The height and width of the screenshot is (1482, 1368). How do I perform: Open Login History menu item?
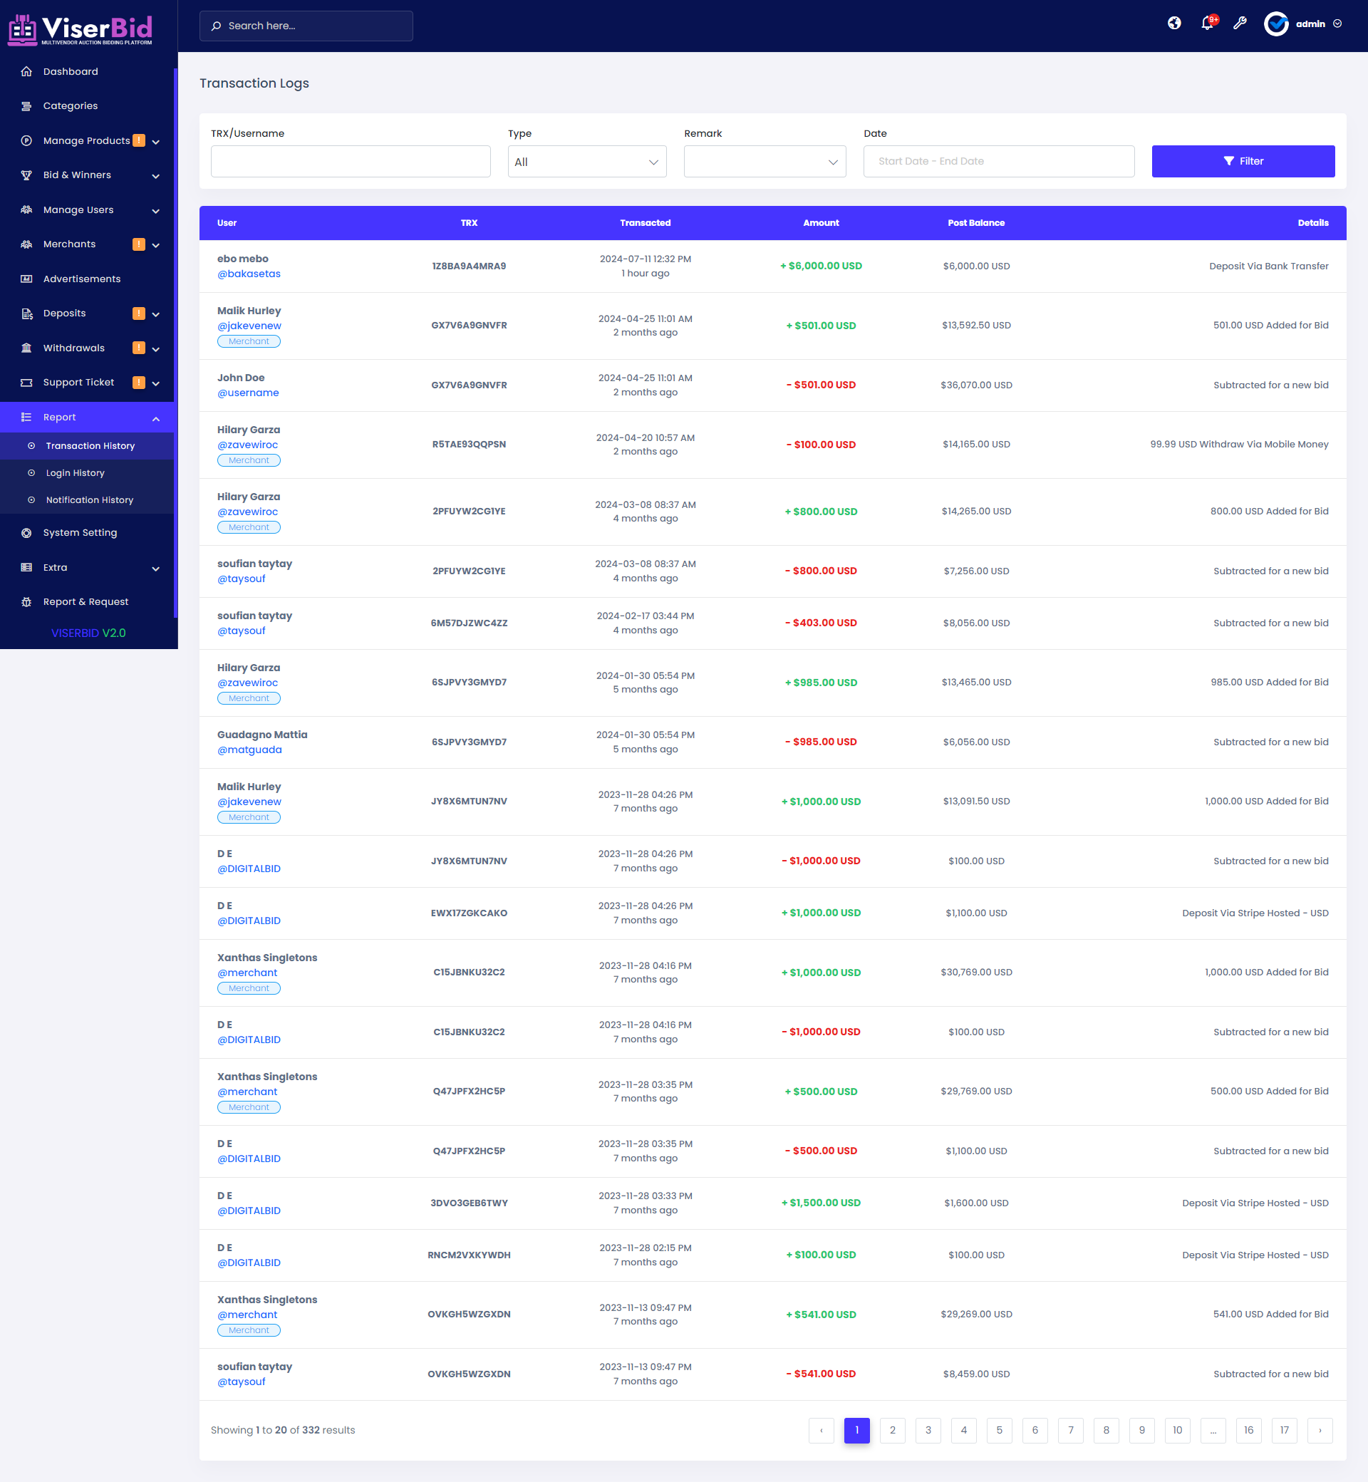coord(75,472)
